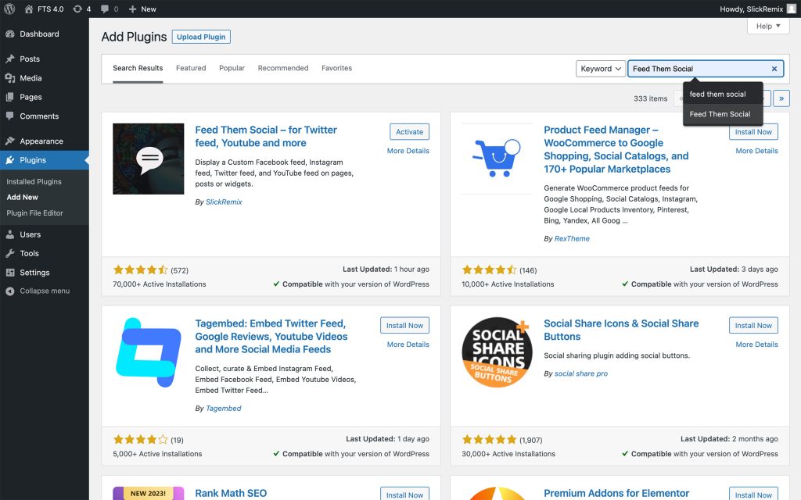Collapse the admin sidebar menu
This screenshot has height=500, width=801.
(x=45, y=291)
